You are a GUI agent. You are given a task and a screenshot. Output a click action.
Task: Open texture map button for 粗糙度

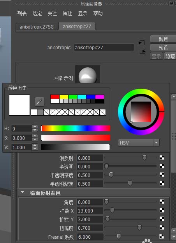162,227
